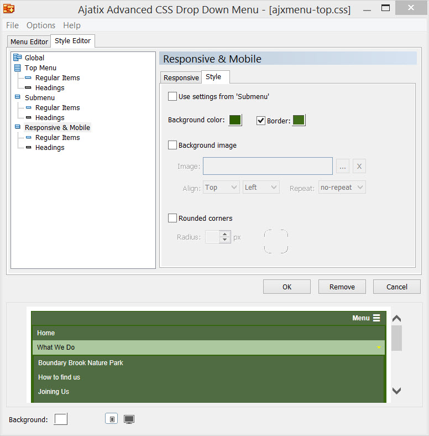Click Home item in menu preview
The height and width of the screenshot is (436, 429).
pyautogui.click(x=208, y=333)
